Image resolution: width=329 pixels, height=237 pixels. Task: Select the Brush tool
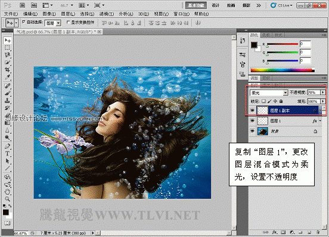(x=8, y=93)
